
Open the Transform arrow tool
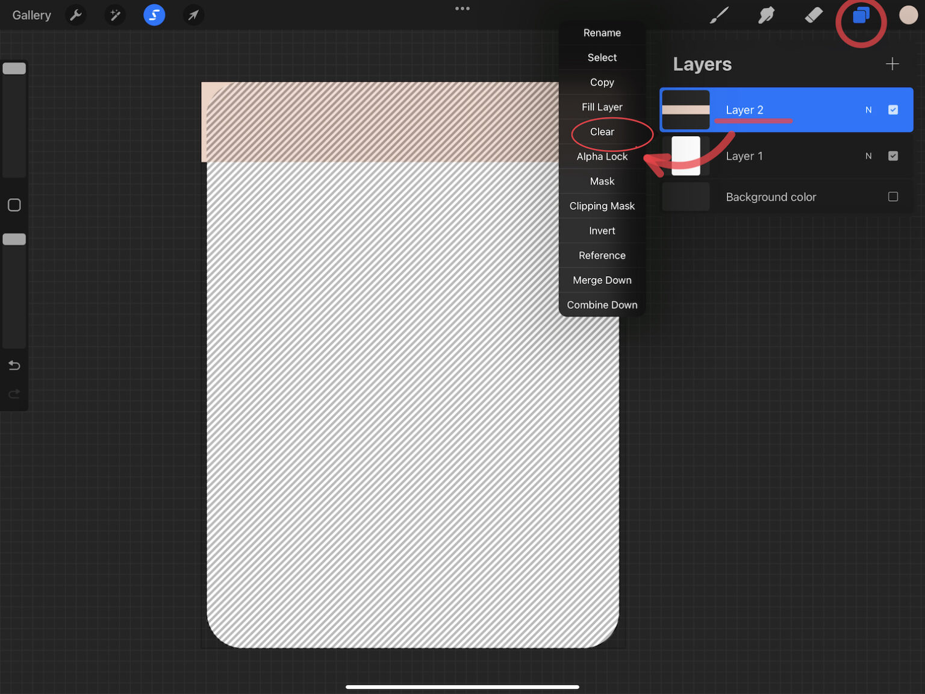click(x=193, y=15)
